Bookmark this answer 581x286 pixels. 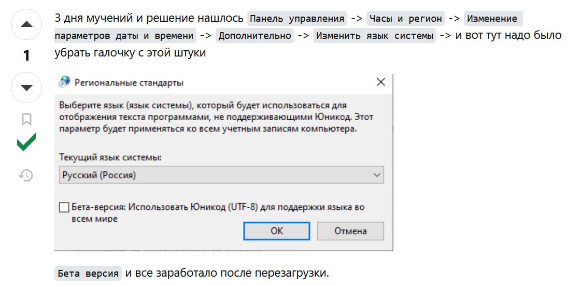click(x=26, y=120)
